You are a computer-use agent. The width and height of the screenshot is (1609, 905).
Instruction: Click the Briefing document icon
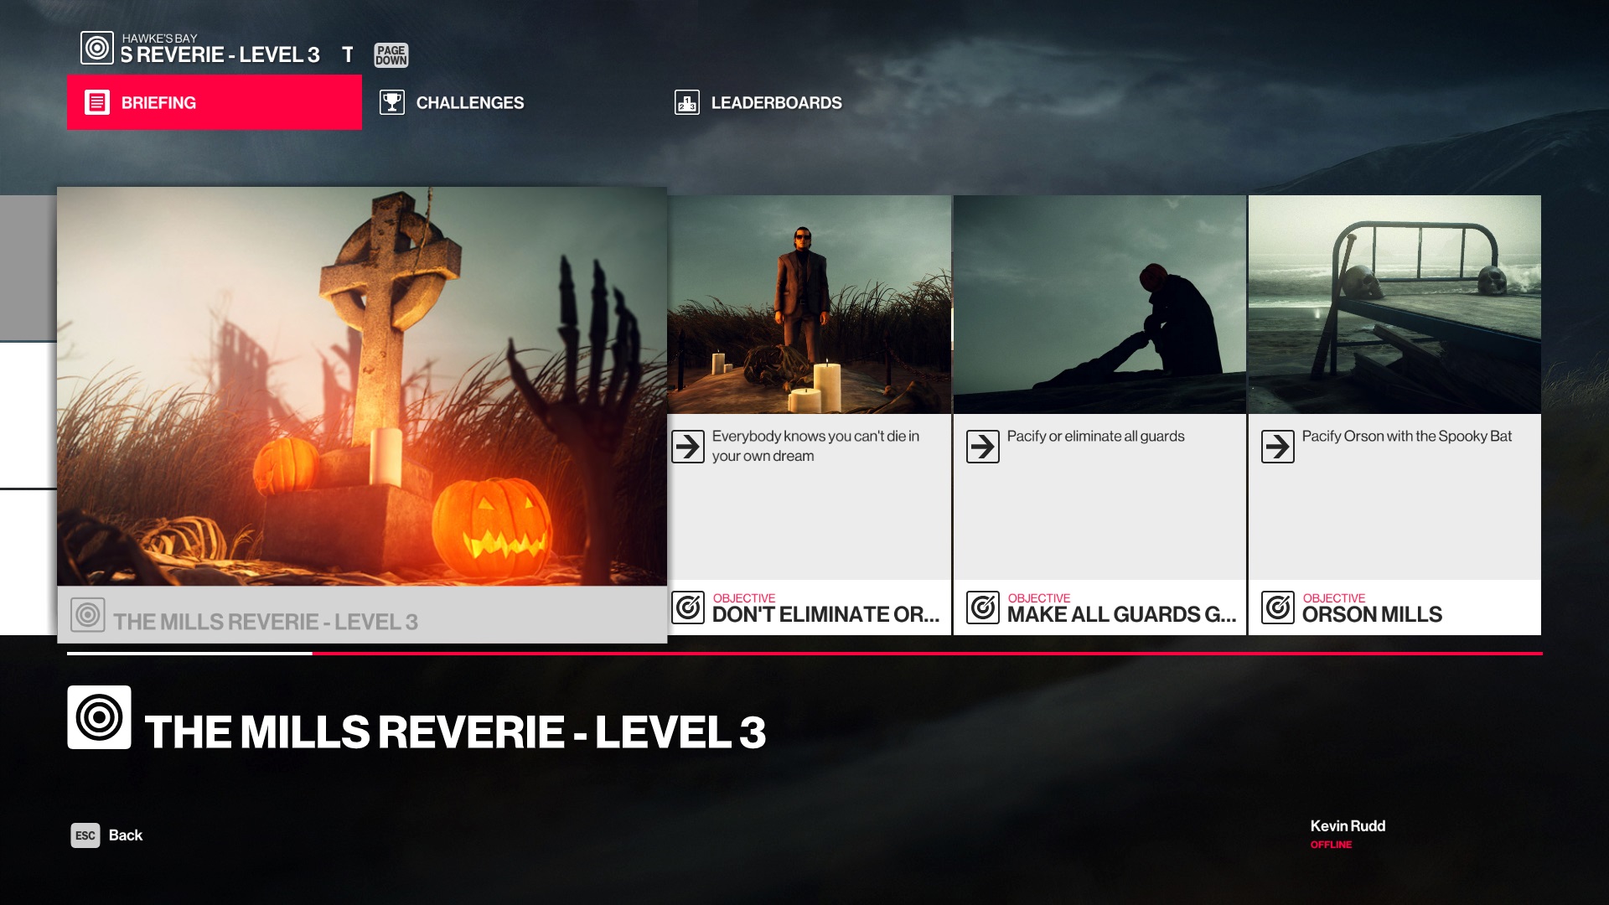pyautogui.click(x=97, y=102)
